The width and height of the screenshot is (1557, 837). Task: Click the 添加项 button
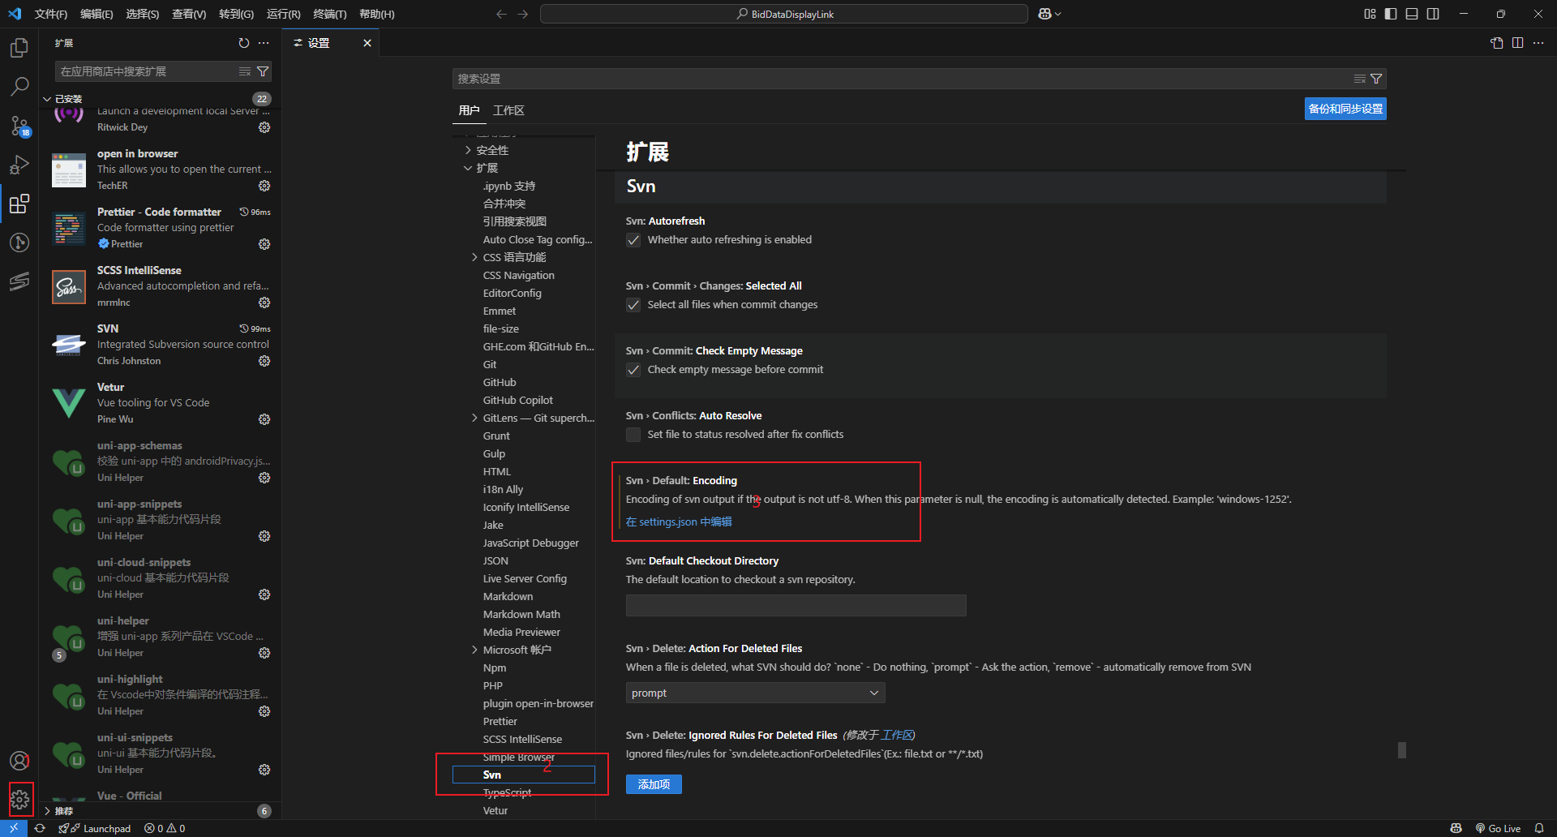[654, 784]
